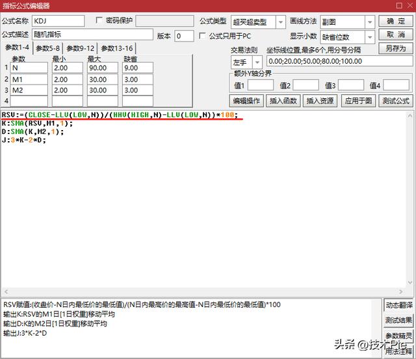This screenshot has height=359, width=416.
Task: Enable the 密码保护 checkbox
Action: (x=99, y=21)
